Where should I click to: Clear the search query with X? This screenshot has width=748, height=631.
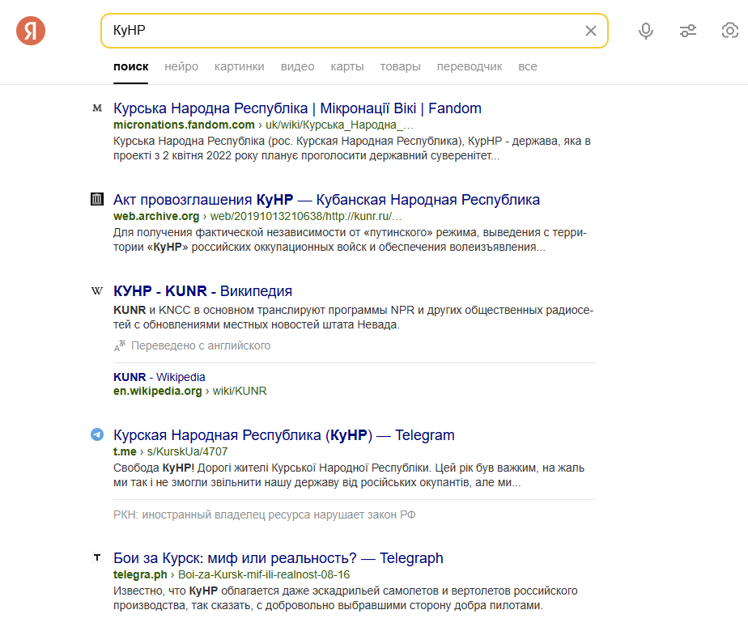[591, 31]
